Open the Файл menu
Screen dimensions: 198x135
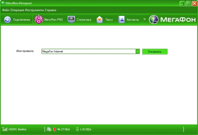(6, 10)
